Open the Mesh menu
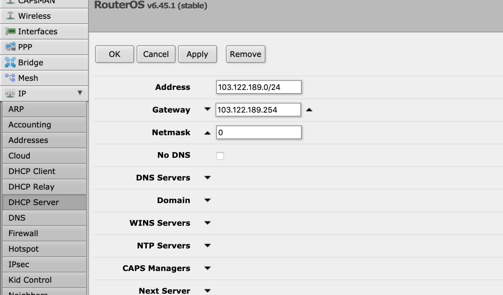This screenshot has width=503, height=295. pyautogui.click(x=44, y=78)
